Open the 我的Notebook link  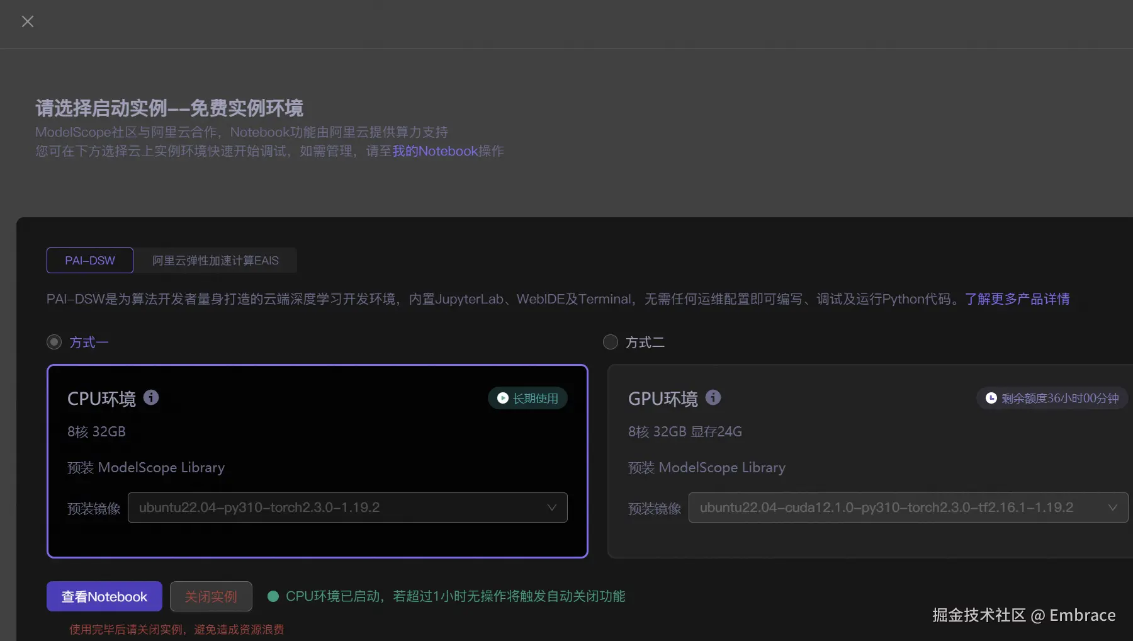(435, 151)
